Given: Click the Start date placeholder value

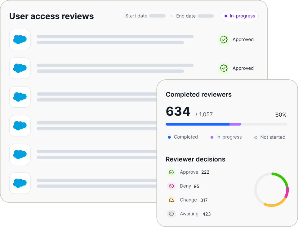Looking at the screenshot, I should [x=157, y=16].
